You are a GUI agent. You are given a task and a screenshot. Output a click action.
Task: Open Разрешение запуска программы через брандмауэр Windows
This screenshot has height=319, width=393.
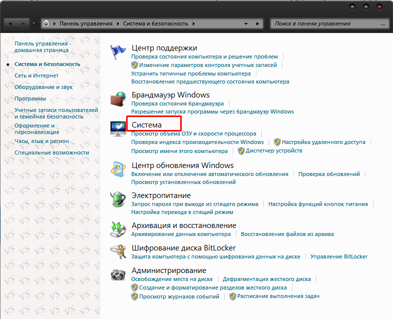[213, 111]
